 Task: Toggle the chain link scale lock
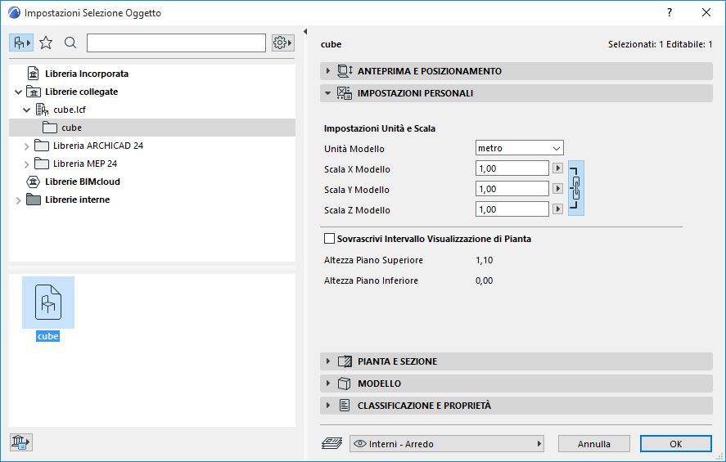(576, 188)
